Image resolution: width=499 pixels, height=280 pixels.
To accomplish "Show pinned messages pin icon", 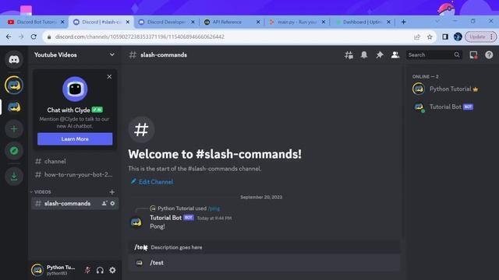I will coord(380,55).
